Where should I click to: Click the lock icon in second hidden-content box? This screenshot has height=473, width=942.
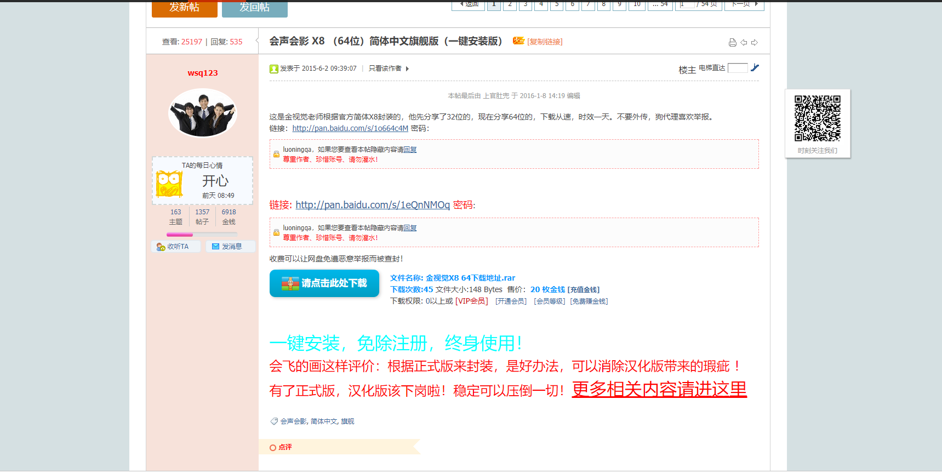click(x=276, y=232)
